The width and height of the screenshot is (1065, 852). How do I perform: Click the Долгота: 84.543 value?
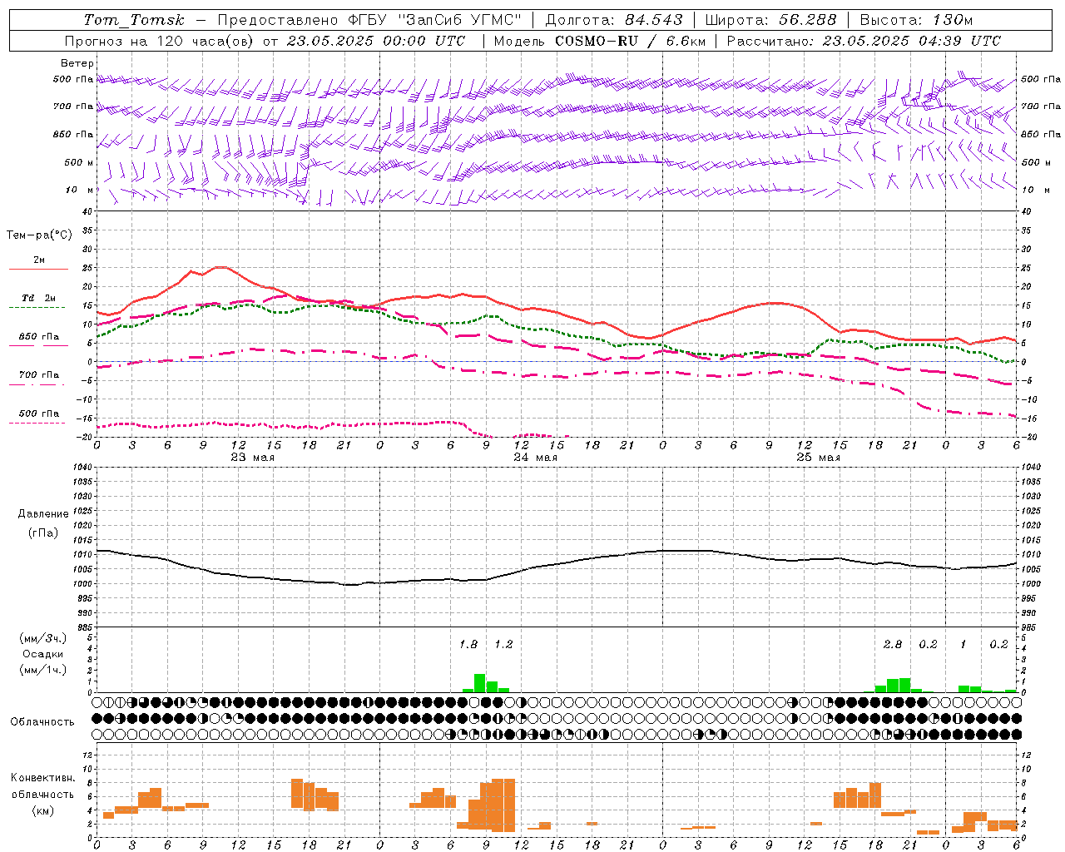pyautogui.click(x=614, y=20)
